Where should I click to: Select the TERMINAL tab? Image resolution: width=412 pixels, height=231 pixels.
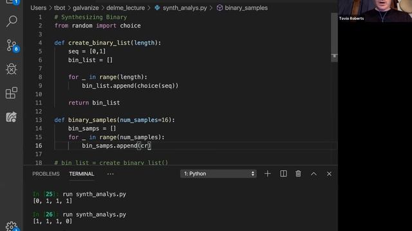pyautogui.click(x=82, y=174)
